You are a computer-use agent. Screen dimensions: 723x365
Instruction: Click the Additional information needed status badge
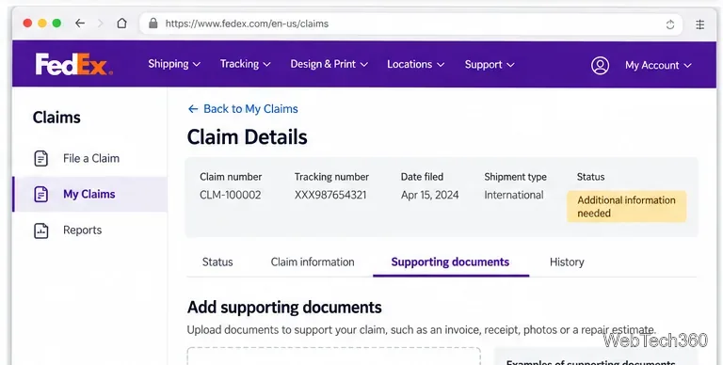(x=626, y=207)
